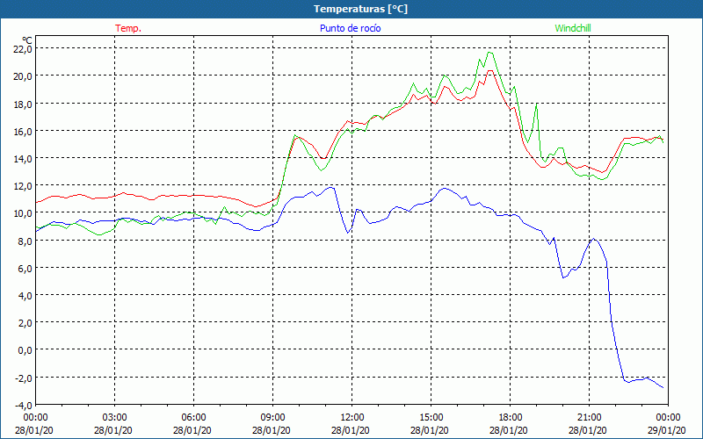Image resolution: width=703 pixels, height=439 pixels.
Task: Click the 2,0 y-axis value
Action: click(25, 323)
